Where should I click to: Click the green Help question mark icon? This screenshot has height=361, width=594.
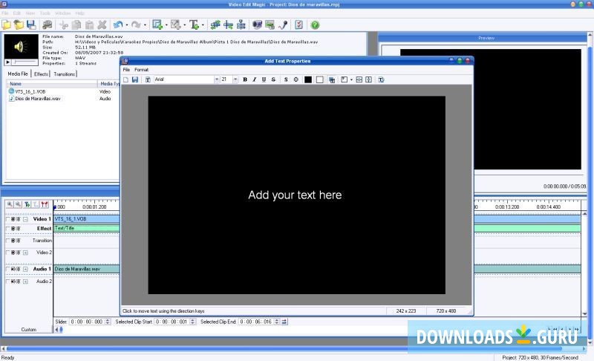click(x=315, y=25)
